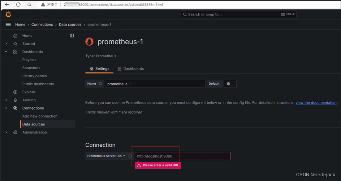Click the Settings tab sliders icon

pos(91,69)
